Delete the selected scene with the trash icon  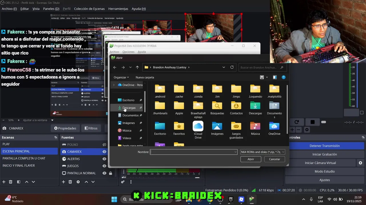11,182
